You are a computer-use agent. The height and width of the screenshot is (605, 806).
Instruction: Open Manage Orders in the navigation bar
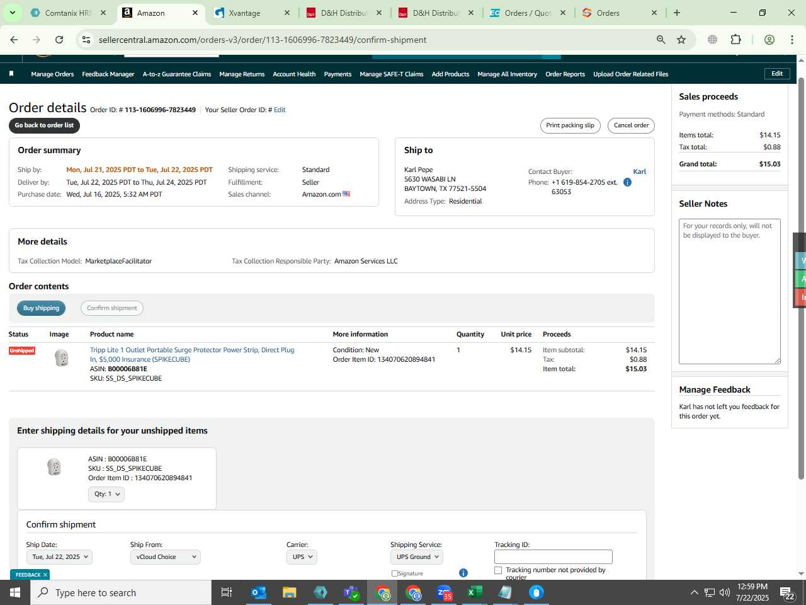(52, 74)
